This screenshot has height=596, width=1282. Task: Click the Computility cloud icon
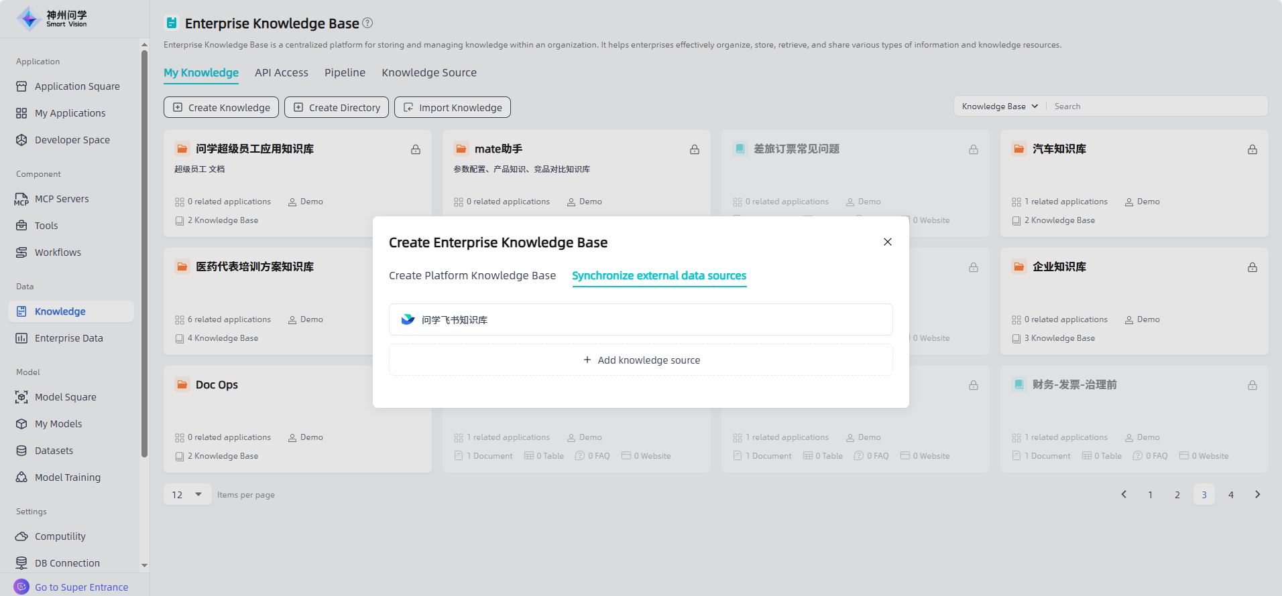(x=21, y=536)
